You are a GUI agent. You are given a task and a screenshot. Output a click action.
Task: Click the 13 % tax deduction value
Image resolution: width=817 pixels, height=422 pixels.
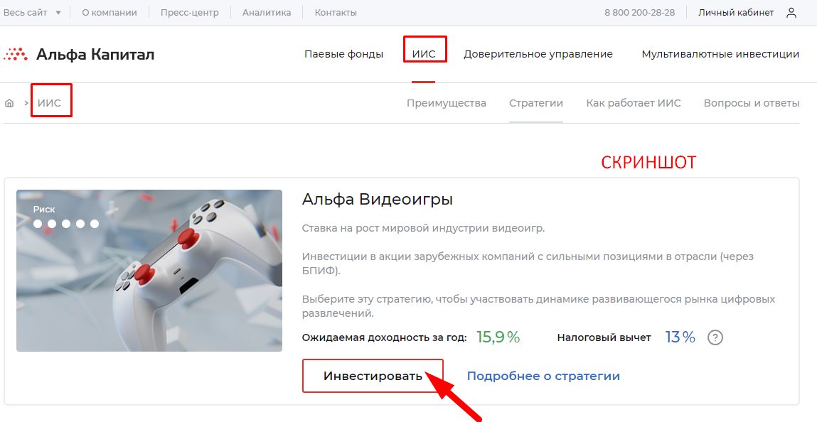[x=680, y=337]
